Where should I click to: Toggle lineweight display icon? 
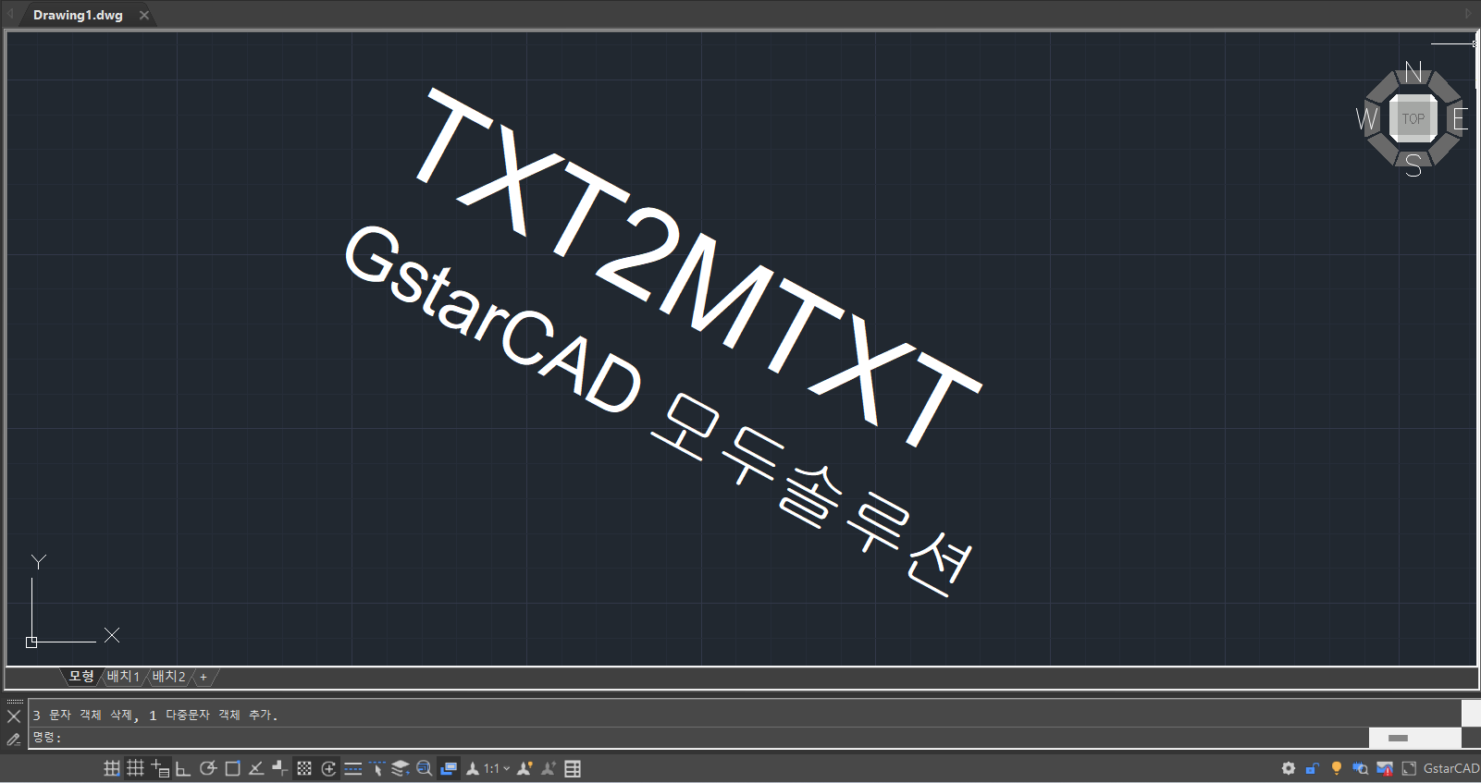(x=352, y=768)
